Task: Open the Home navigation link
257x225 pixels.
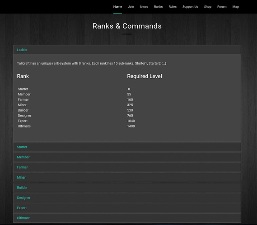Action: 117,7
